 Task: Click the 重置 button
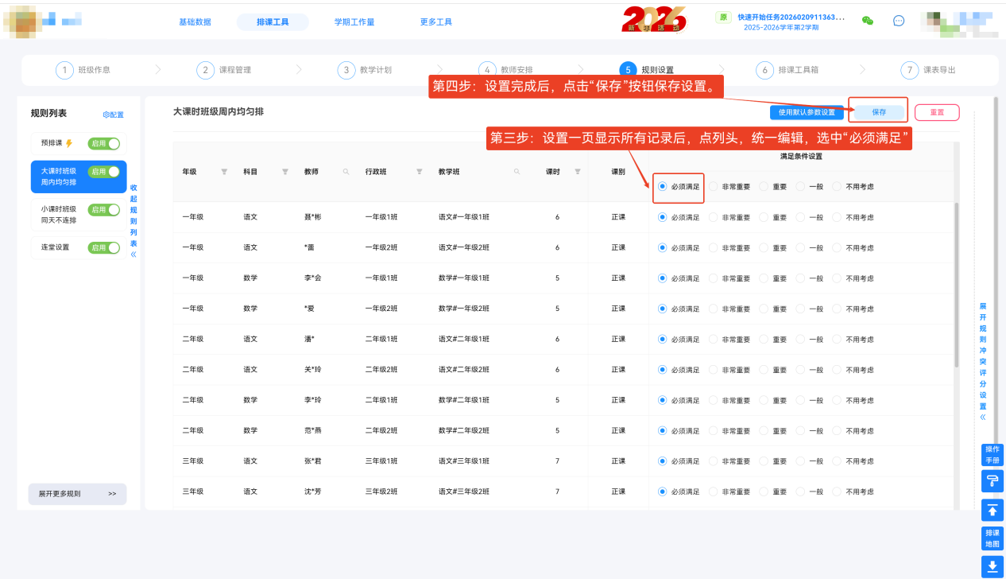coord(937,112)
